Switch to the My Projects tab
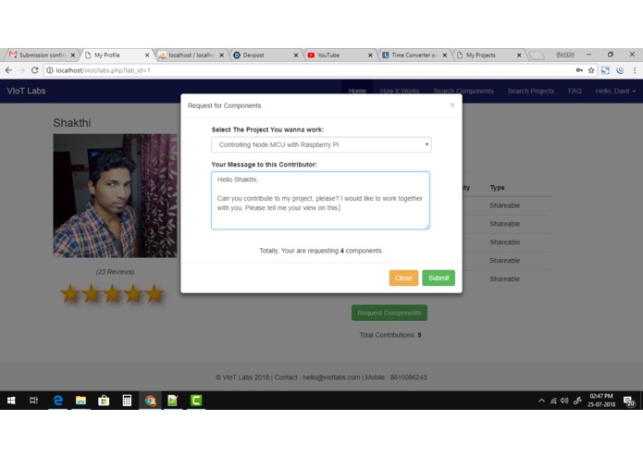Viewport: 643px width, 457px height. 488,55
